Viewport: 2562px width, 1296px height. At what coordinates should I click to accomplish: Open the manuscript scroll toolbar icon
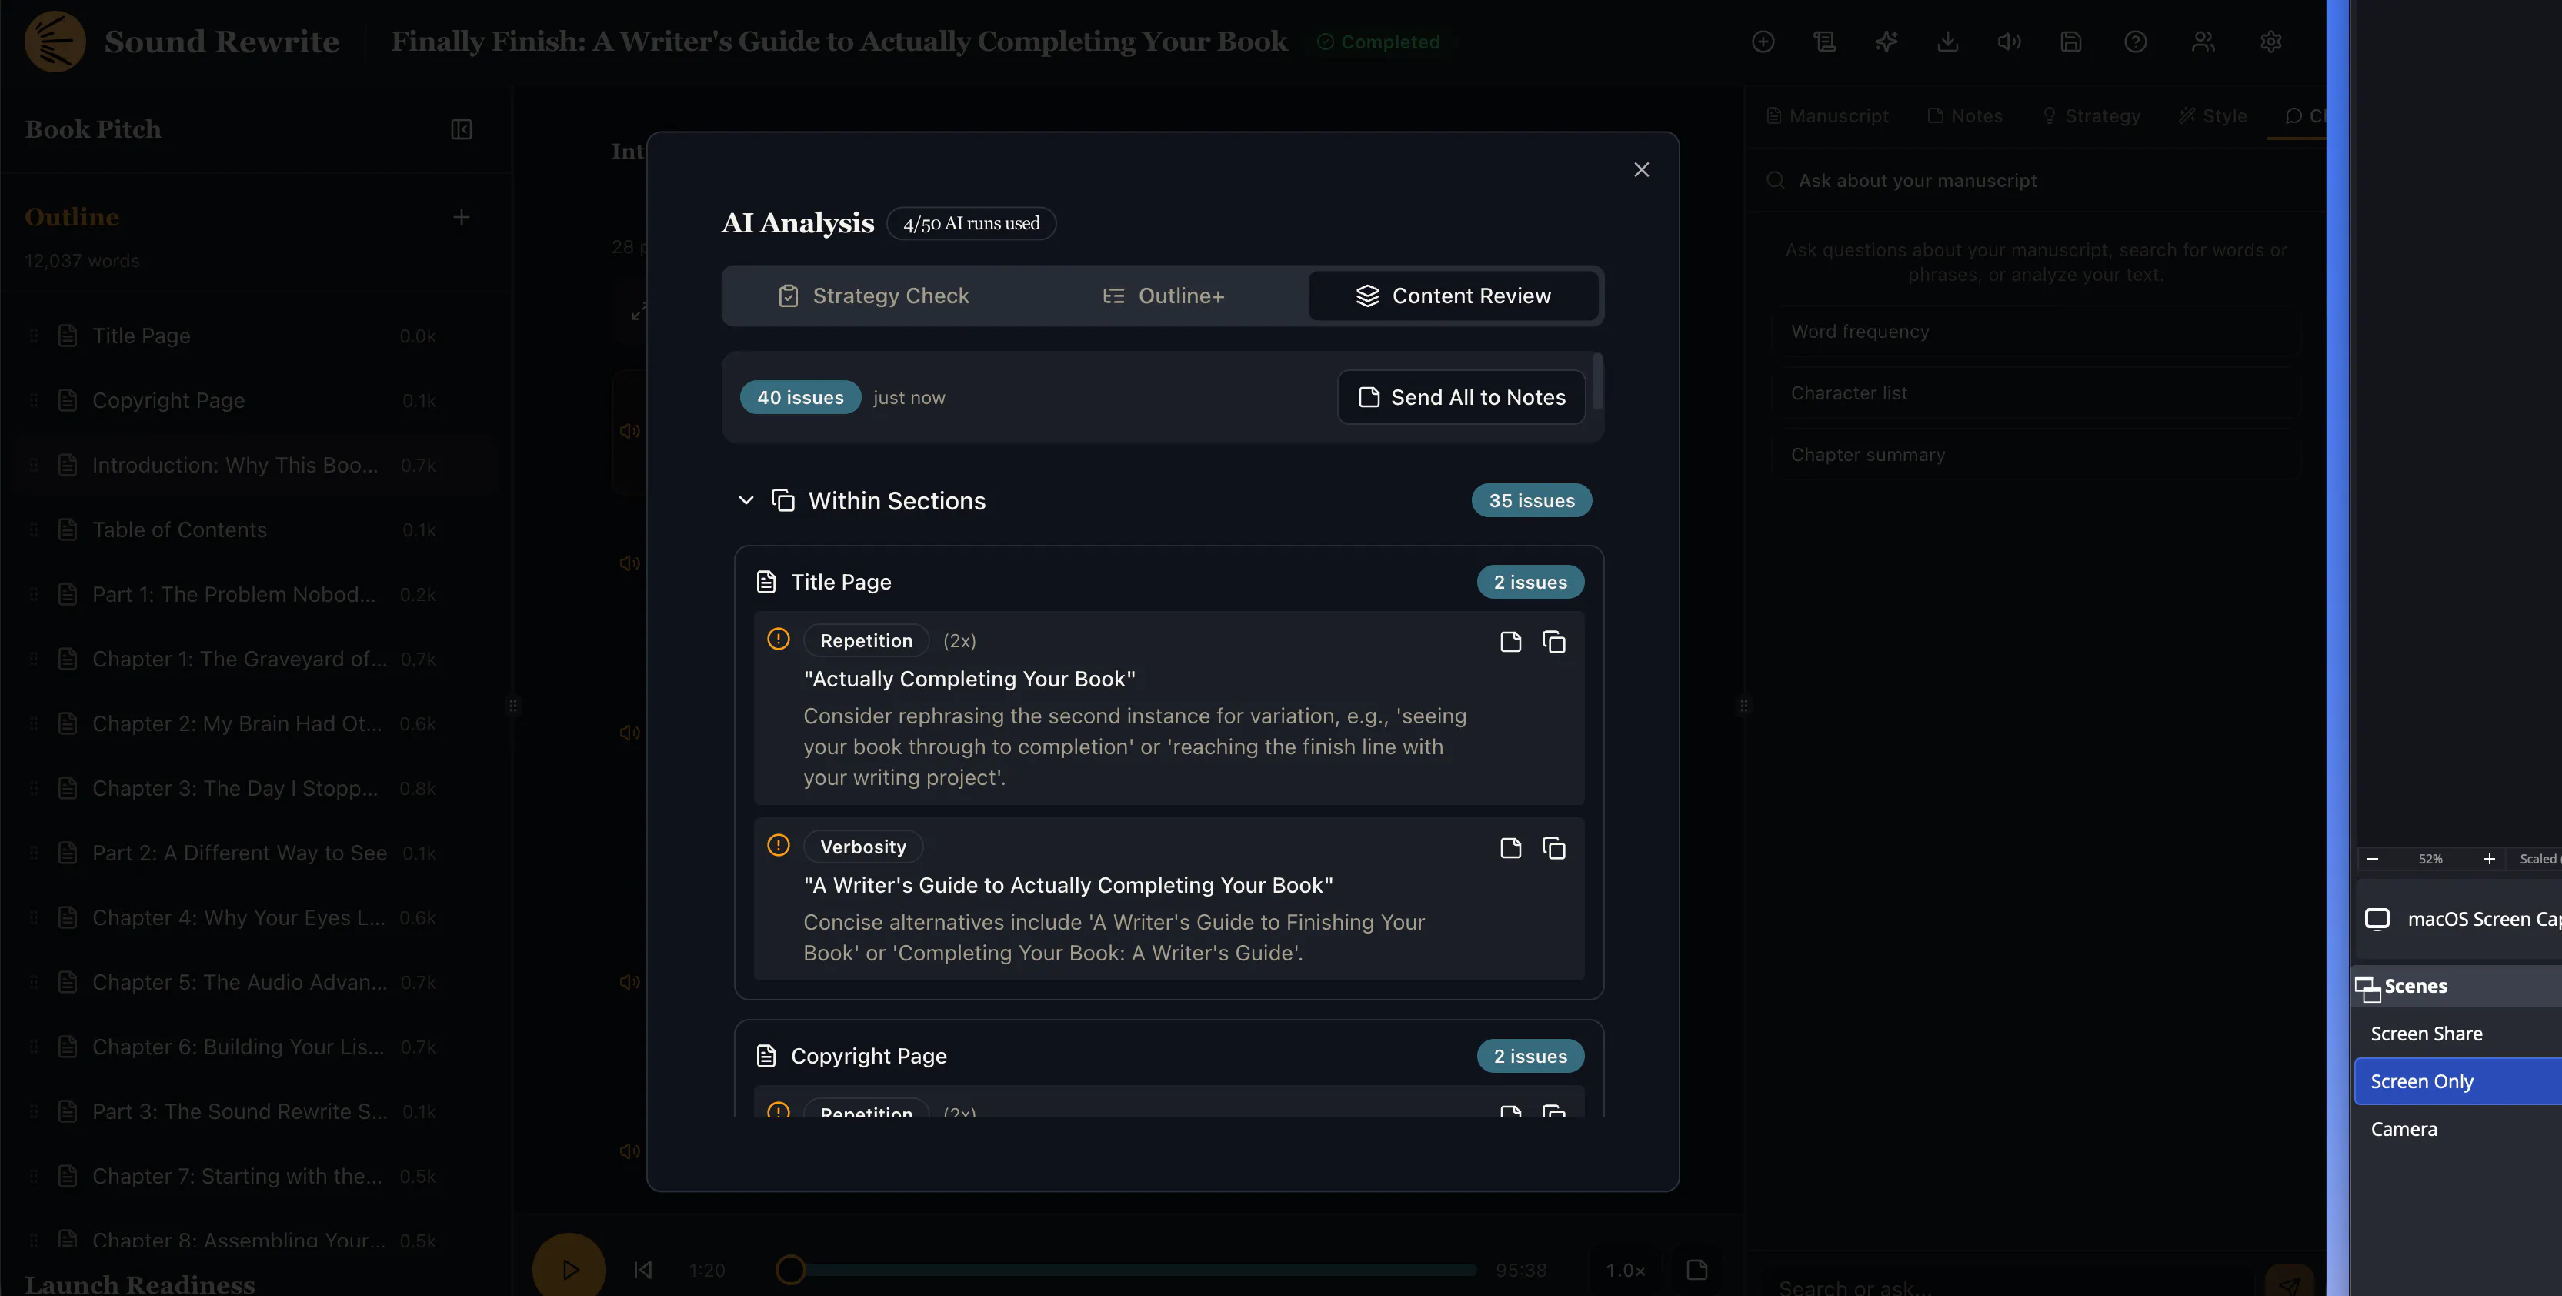click(x=1824, y=42)
